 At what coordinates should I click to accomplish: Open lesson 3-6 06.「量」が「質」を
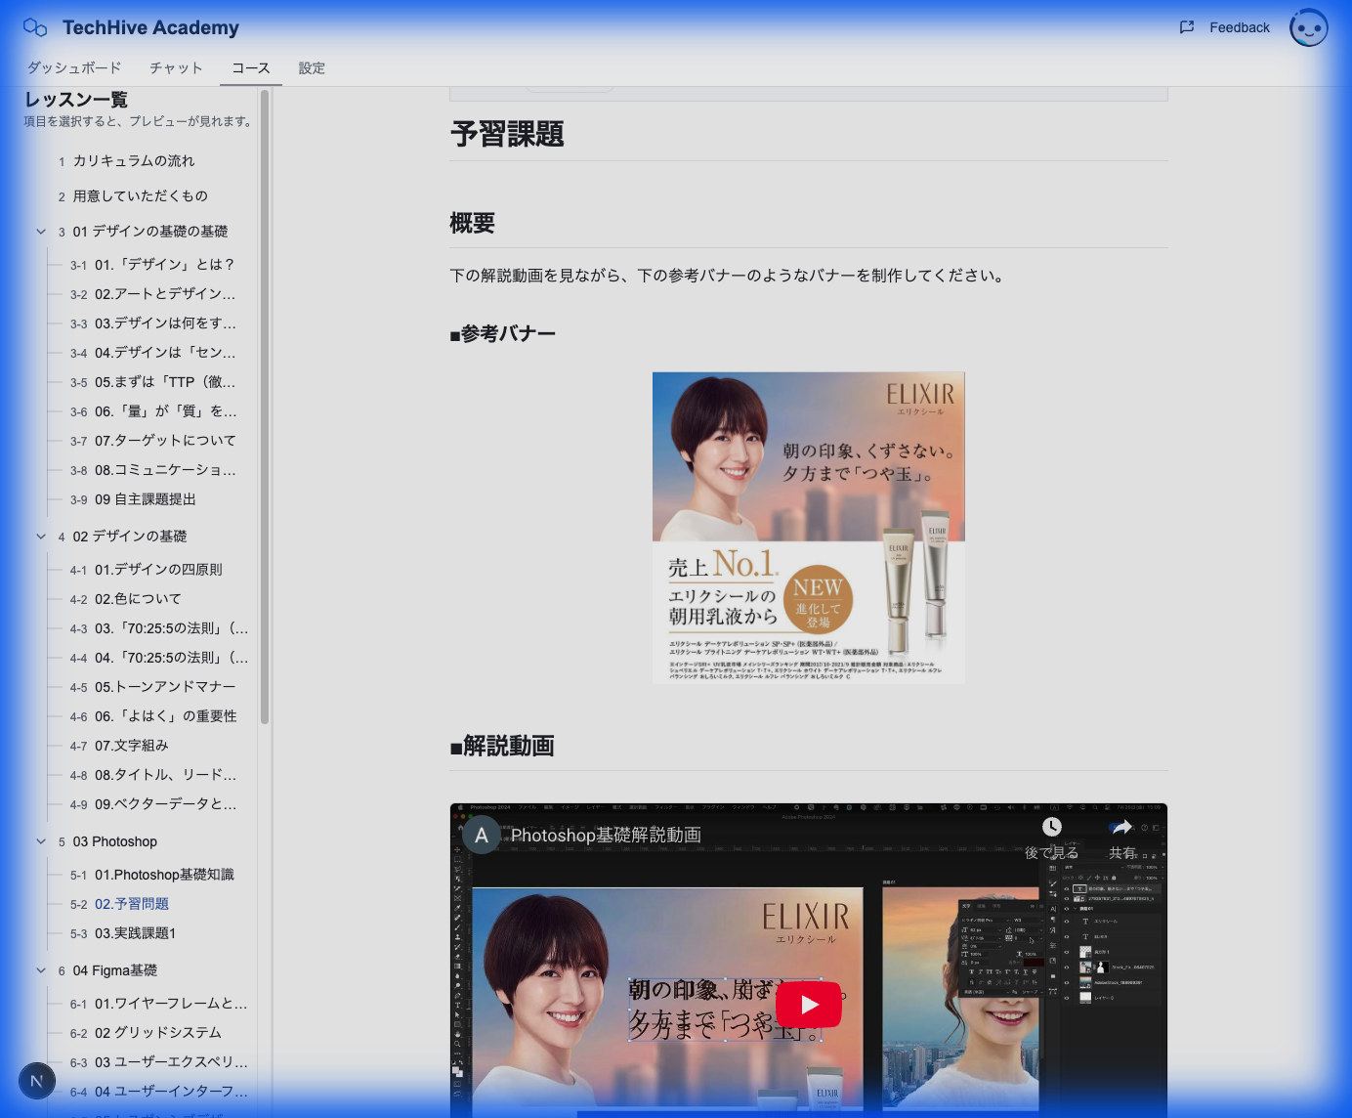tap(164, 411)
